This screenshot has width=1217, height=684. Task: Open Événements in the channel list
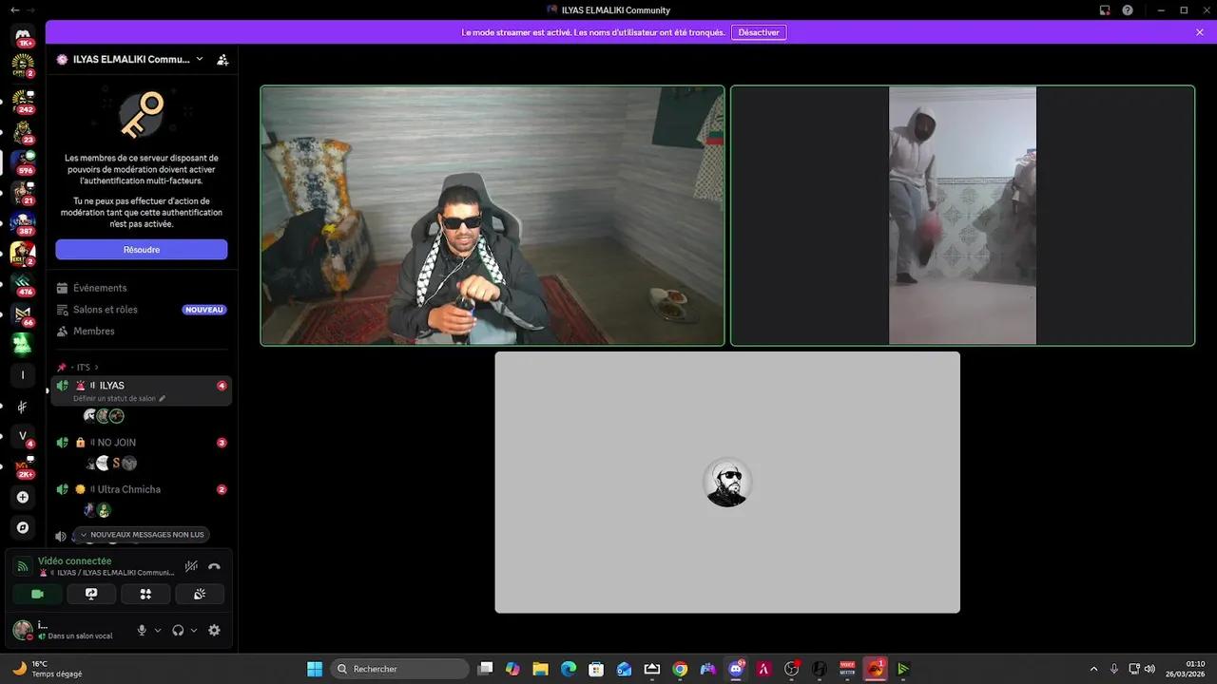142,288
